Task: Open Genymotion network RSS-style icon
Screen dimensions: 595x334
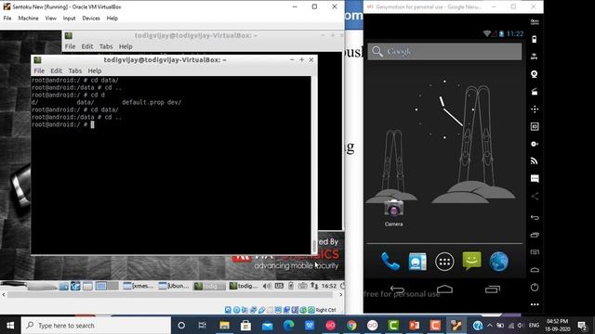Action: point(535,161)
